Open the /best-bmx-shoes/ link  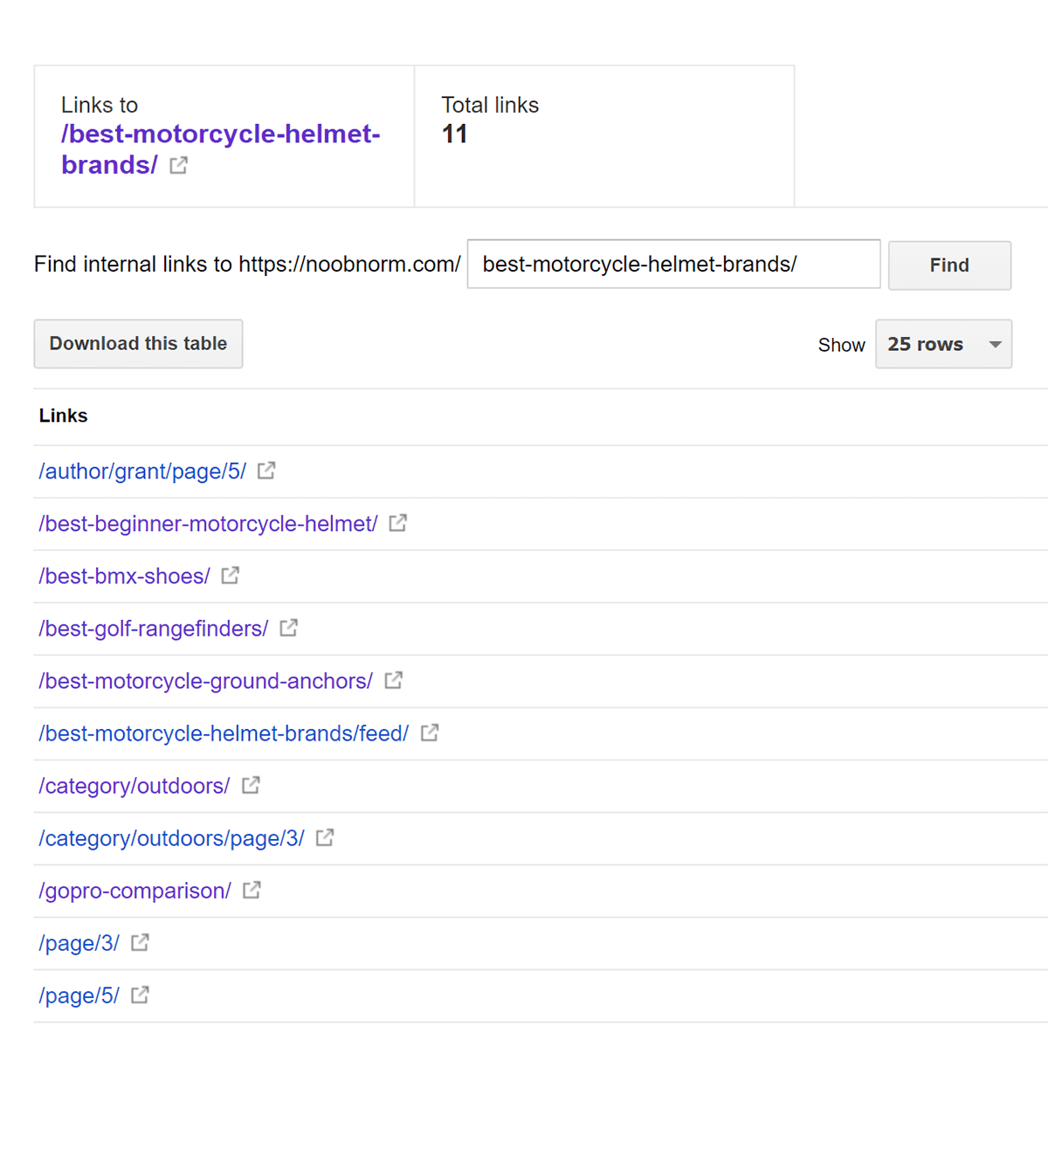(124, 576)
